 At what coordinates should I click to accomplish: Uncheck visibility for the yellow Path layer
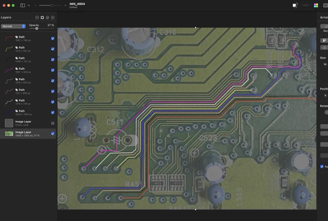[53, 49]
